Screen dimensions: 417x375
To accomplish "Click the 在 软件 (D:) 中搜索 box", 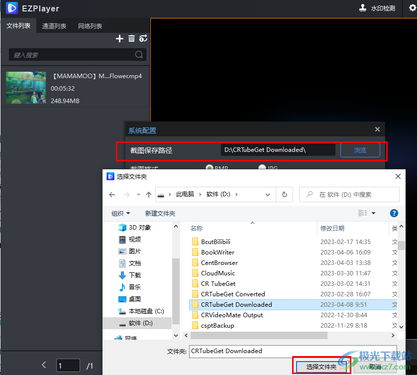I will 349,195.
